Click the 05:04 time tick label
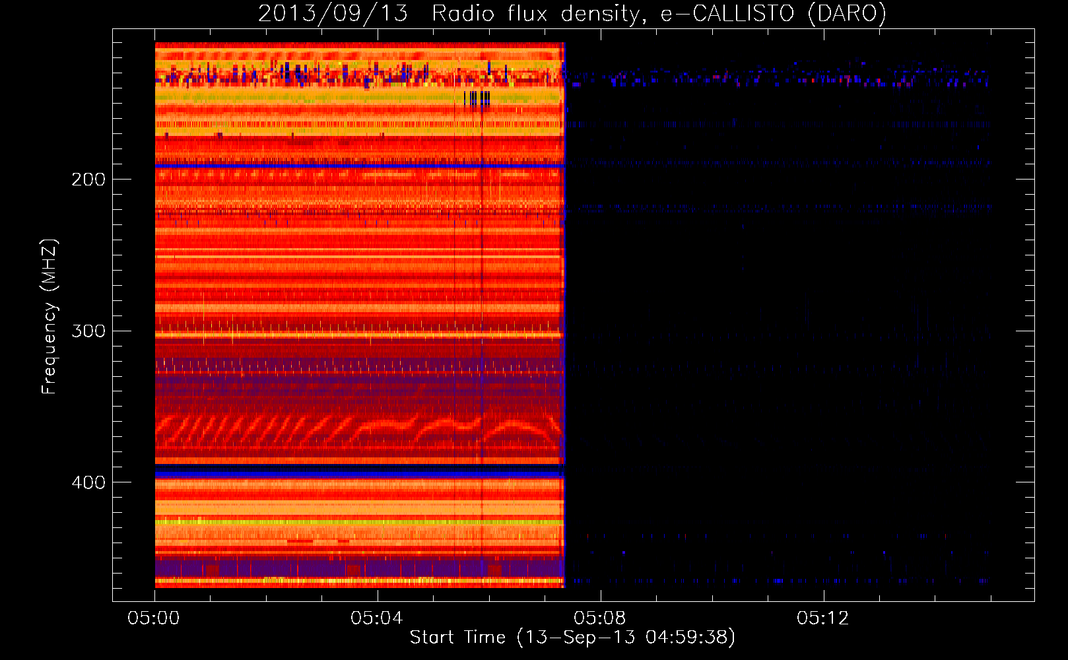 [377, 618]
